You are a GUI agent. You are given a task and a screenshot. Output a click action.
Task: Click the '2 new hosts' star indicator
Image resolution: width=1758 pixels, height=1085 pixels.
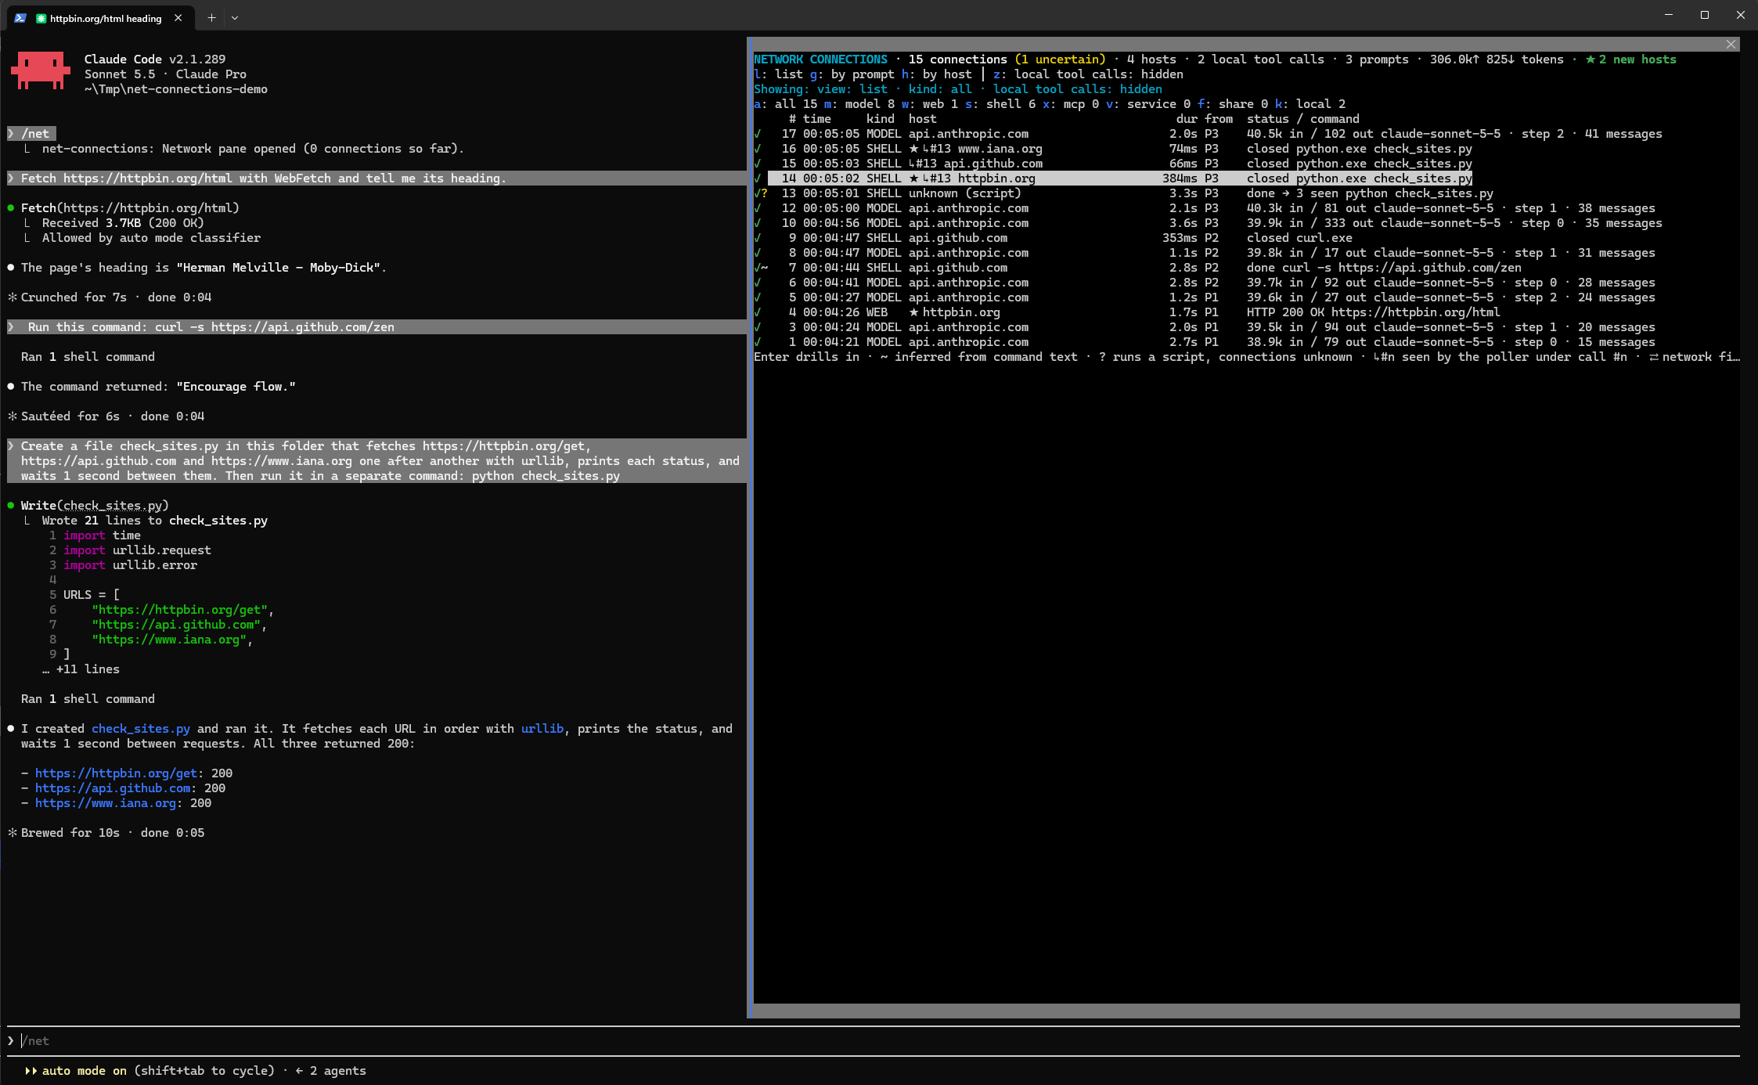[x=1631, y=59]
